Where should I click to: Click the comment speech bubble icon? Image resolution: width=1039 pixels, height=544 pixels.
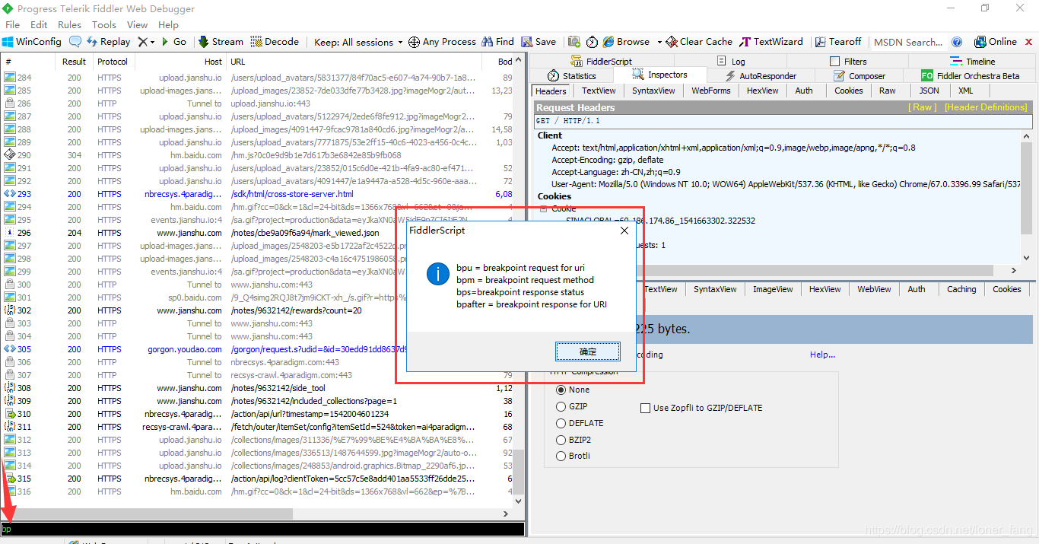click(x=75, y=42)
